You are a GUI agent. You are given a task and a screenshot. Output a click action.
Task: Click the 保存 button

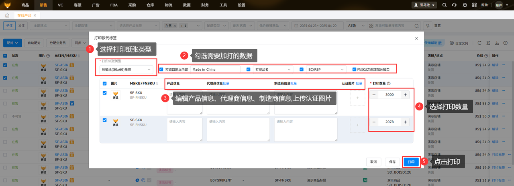click(392, 162)
